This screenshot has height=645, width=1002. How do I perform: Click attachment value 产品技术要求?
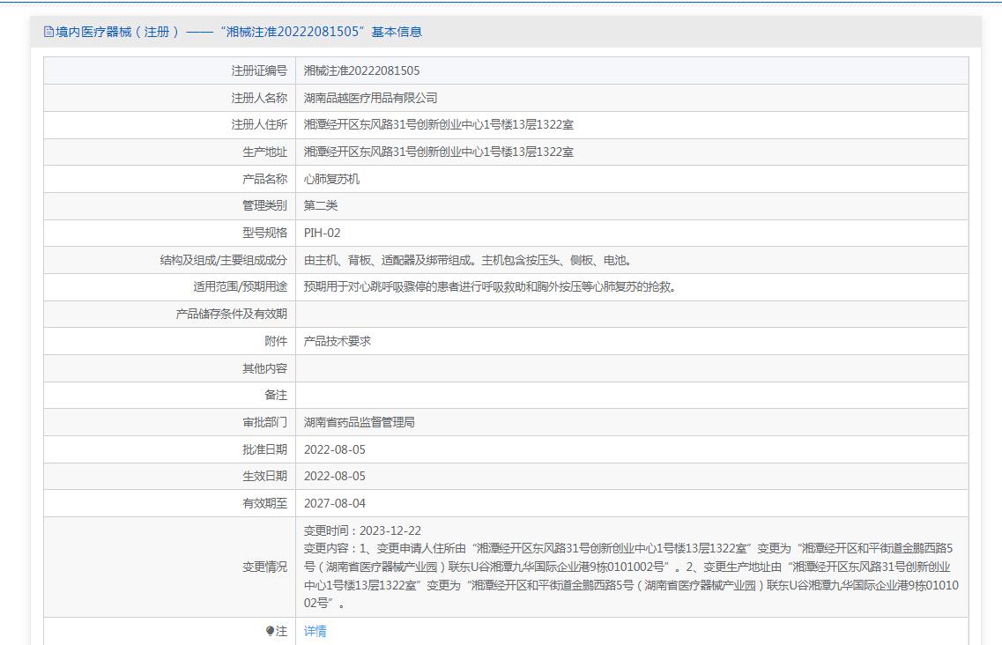tap(337, 341)
